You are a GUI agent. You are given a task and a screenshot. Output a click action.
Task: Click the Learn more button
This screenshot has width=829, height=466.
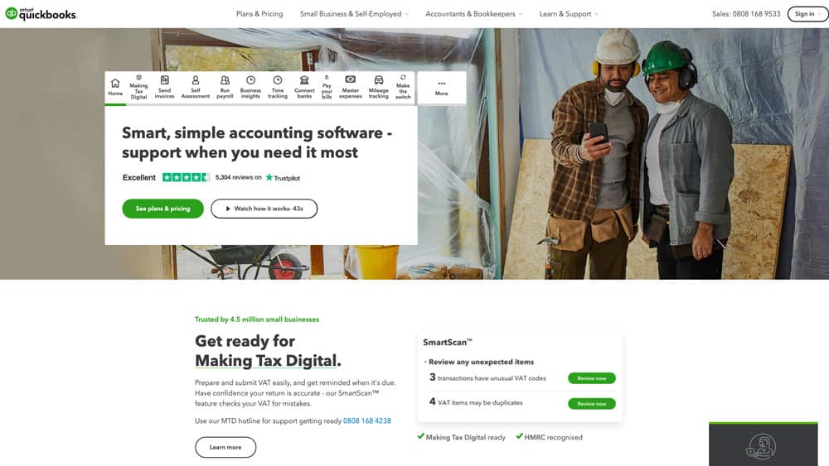225,447
